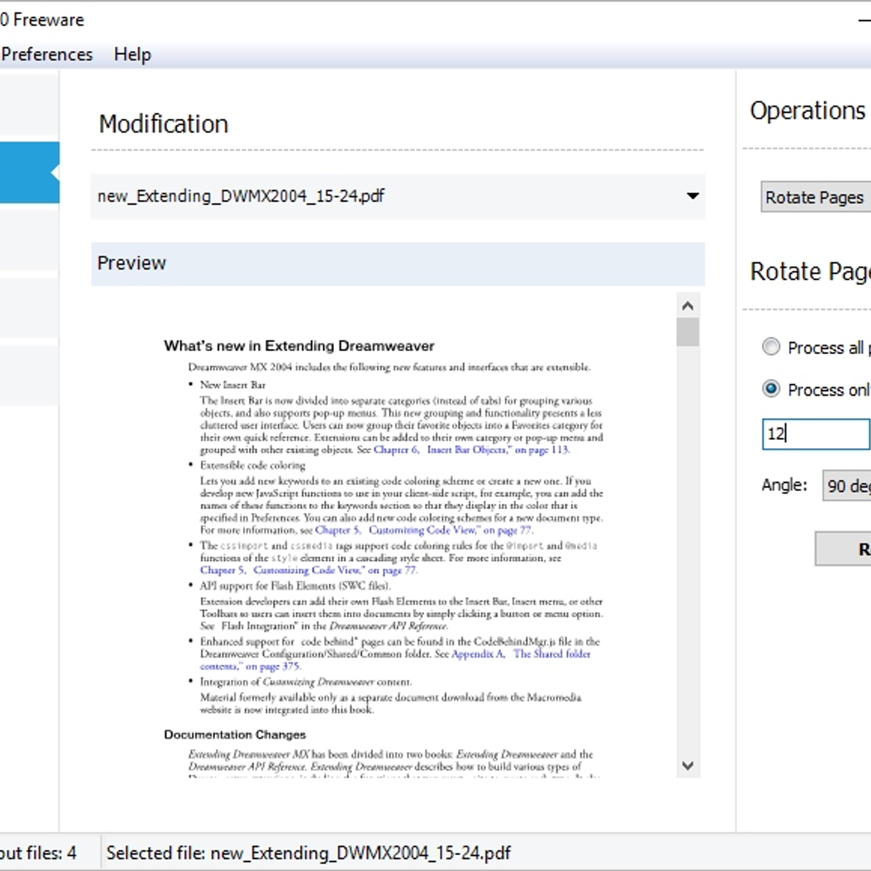The image size is (871, 871).
Task: Click the preview scroll down arrow
Action: tap(688, 765)
